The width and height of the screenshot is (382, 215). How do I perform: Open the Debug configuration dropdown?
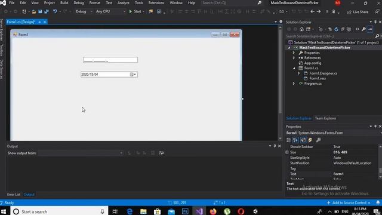pos(84,11)
